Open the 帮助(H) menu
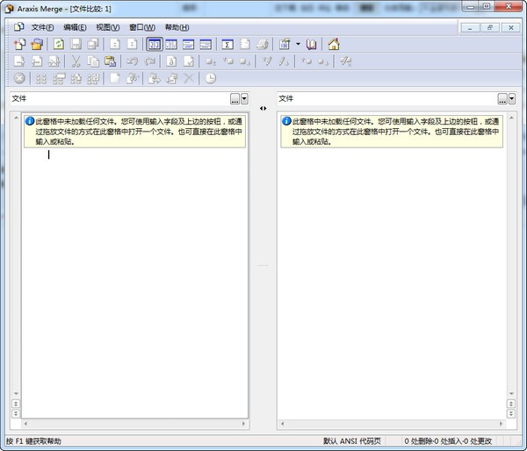The width and height of the screenshot is (527, 451). click(177, 27)
